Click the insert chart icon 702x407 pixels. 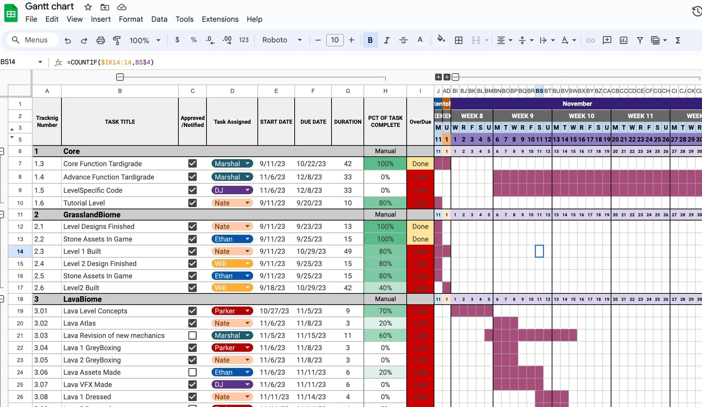[x=623, y=40]
